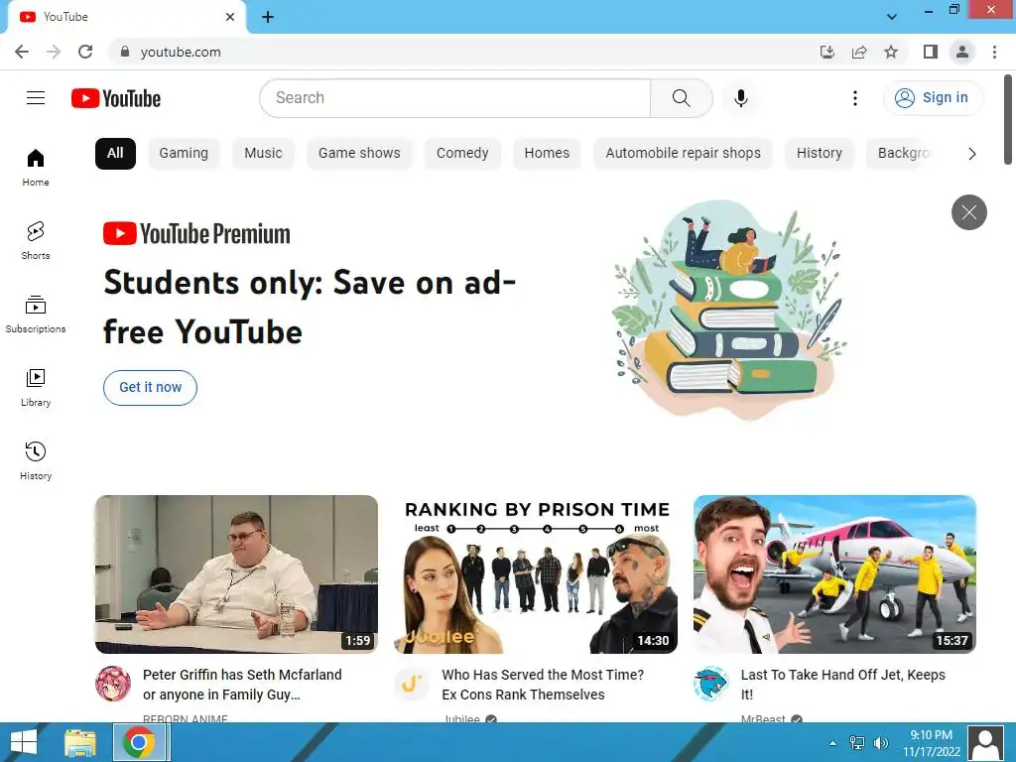Go back with browser back arrow
Image resolution: width=1016 pixels, height=762 pixels.
22,52
